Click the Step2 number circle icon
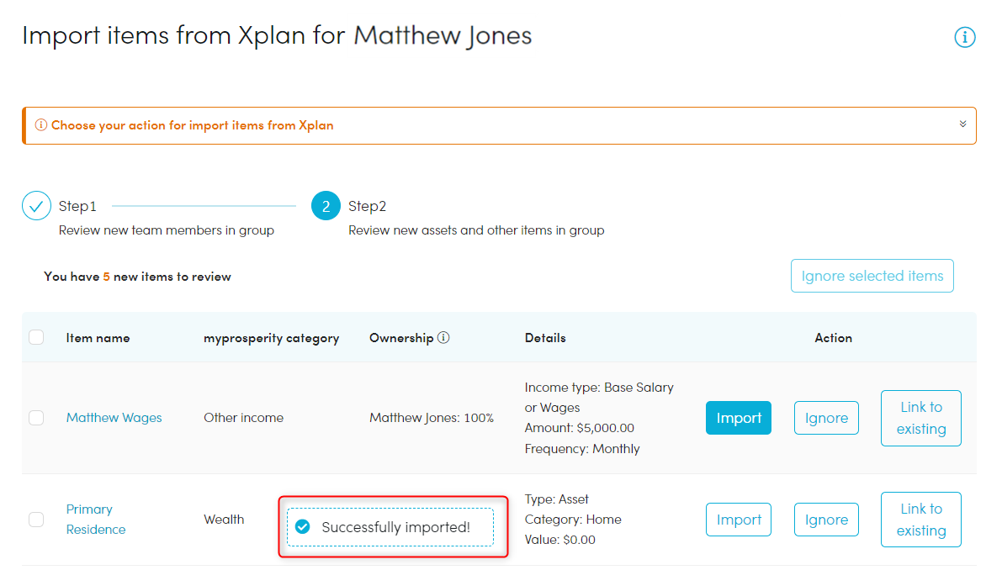This screenshot has width=1002, height=570. coord(326,206)
